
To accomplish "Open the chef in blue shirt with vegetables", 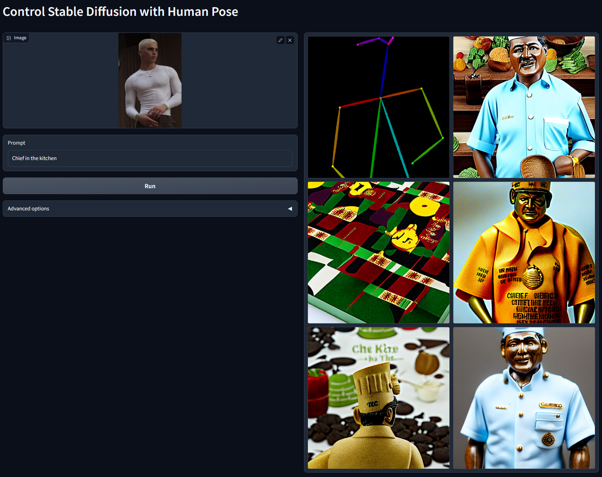I will (x=524, y=107).
